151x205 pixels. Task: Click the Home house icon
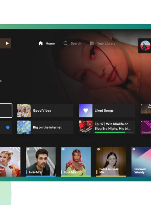41,43
